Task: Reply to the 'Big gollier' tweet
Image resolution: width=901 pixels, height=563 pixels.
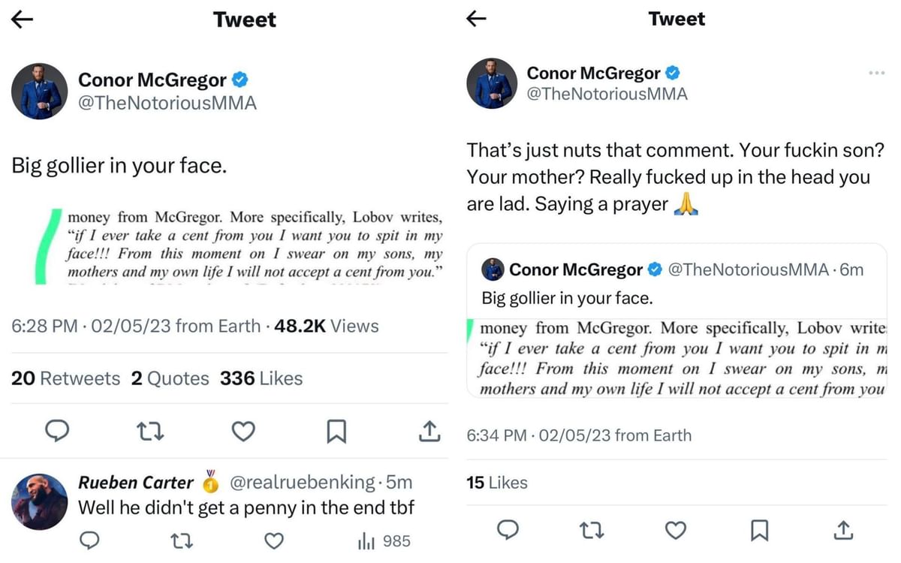Action: pos(58,432)
